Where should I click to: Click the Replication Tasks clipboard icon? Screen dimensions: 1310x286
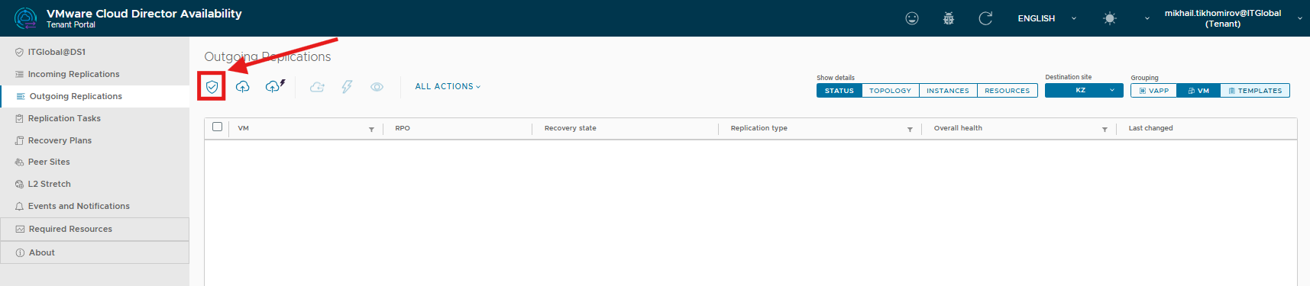point(19,118)
